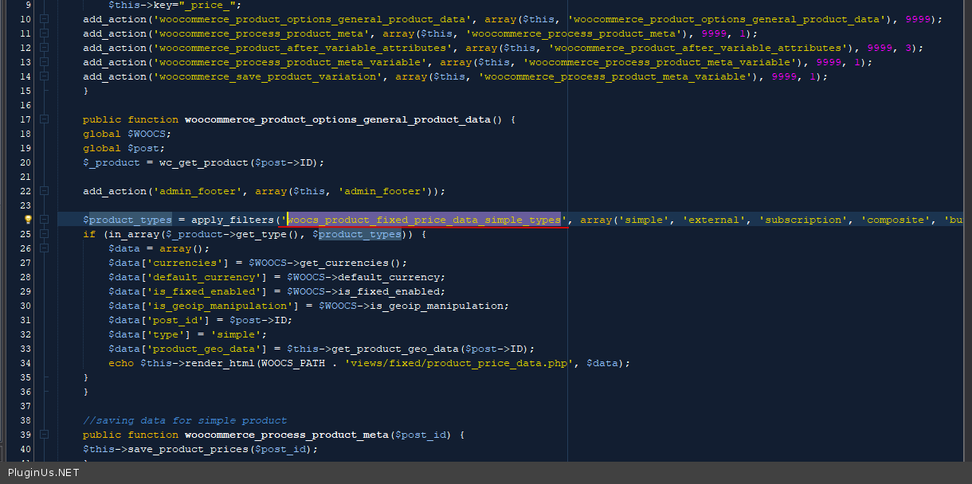
Task: Click the 'external' string in the types array
Action: (714, 220)
